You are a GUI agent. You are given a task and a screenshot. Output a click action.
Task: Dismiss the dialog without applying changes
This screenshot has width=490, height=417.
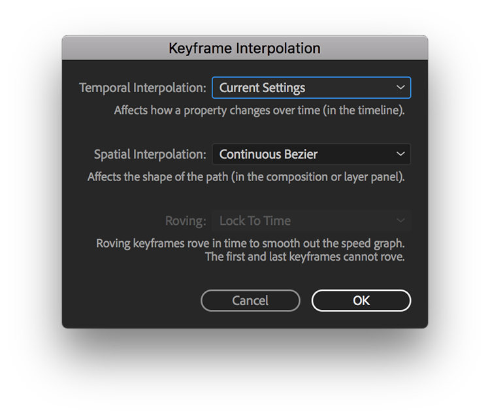pyautogui.click(x=250, y=301)
